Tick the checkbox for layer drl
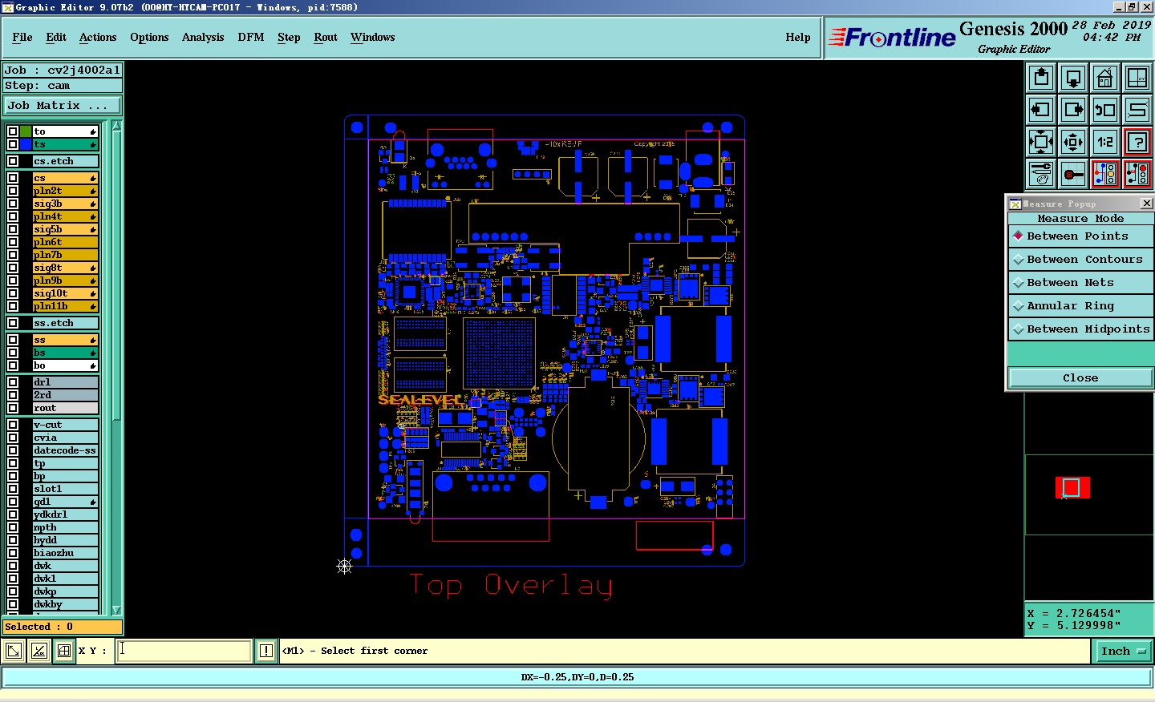This screenshot has height=702, width=1155. pyautogui.click(x=13, y=382)
